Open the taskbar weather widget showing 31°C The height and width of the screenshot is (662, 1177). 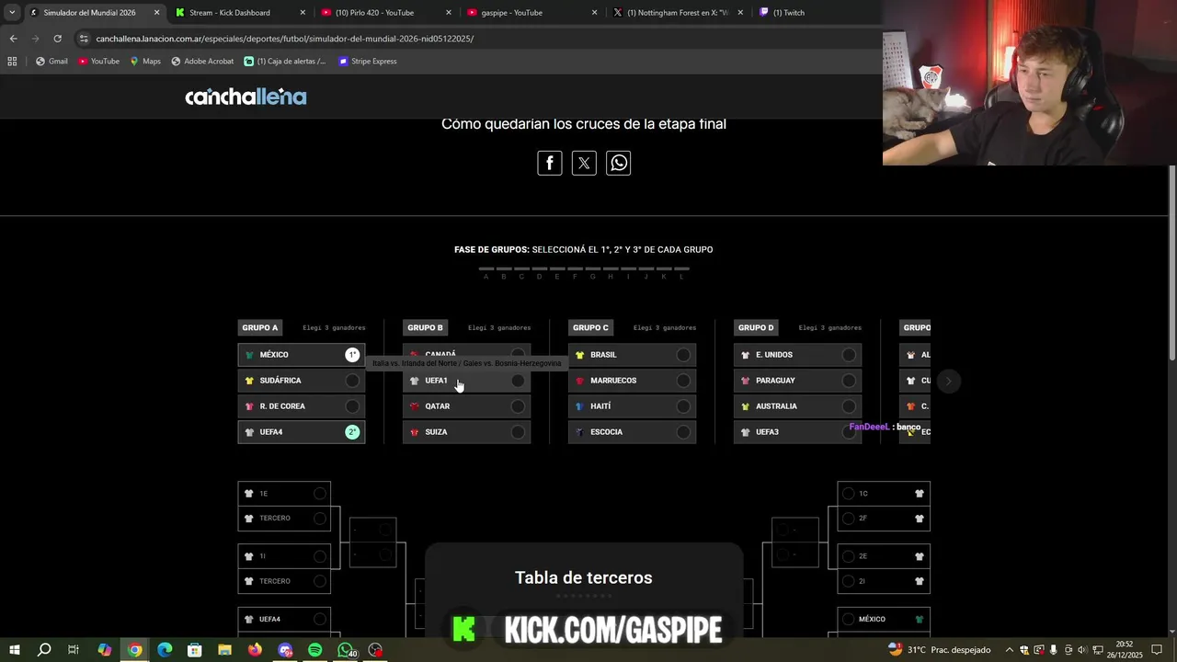pyautogui.click(x=940, y=650)
